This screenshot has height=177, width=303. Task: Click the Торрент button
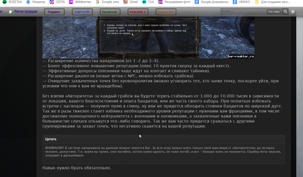[54, 12]
